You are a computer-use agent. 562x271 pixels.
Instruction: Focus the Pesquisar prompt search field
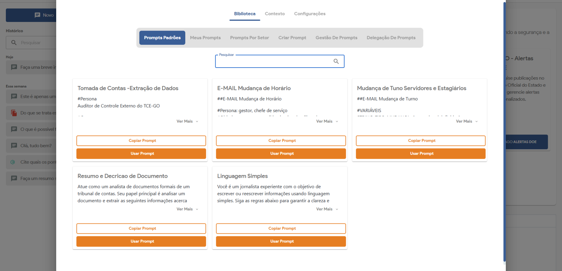[273, 61]
